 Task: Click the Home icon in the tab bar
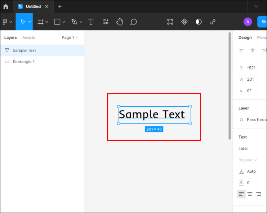[x=6, y=7]
